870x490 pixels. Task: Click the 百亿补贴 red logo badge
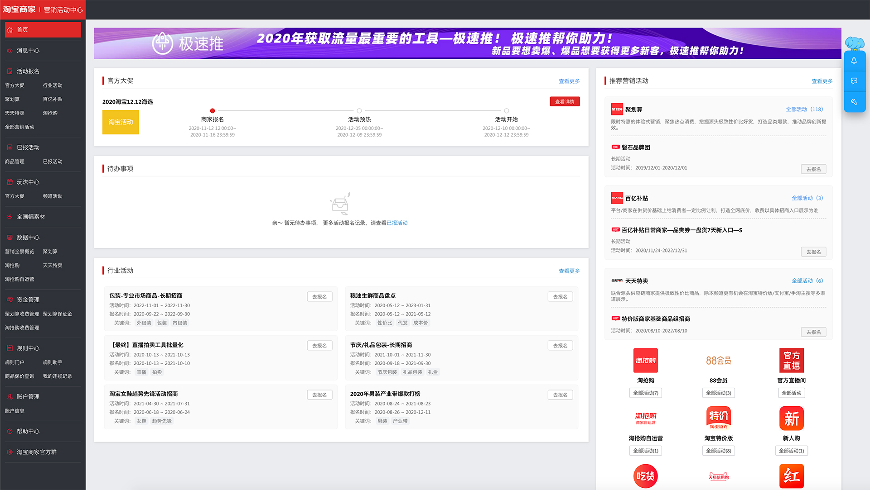click(x=617, y=198)
